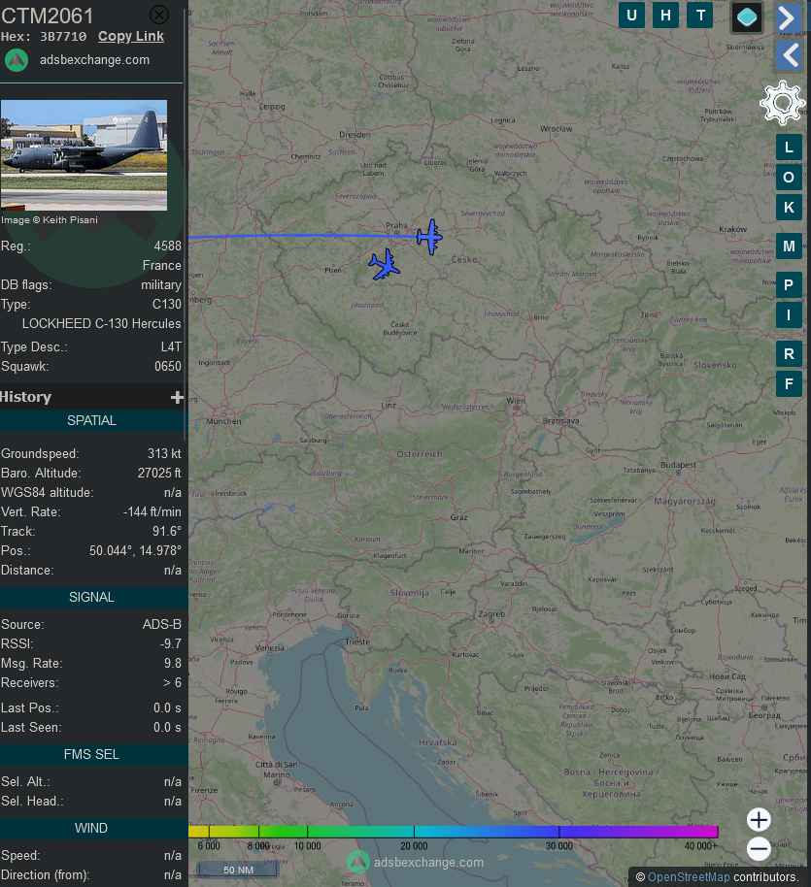This screenshot has height=887, width=811.
Task: Toggle the U map button
Action: coord(631,16)
